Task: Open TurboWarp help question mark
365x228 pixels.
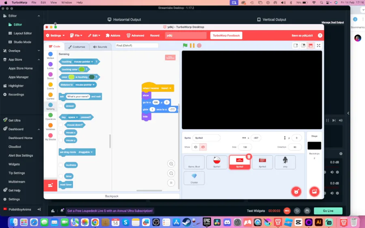Action: click(320, 35)
